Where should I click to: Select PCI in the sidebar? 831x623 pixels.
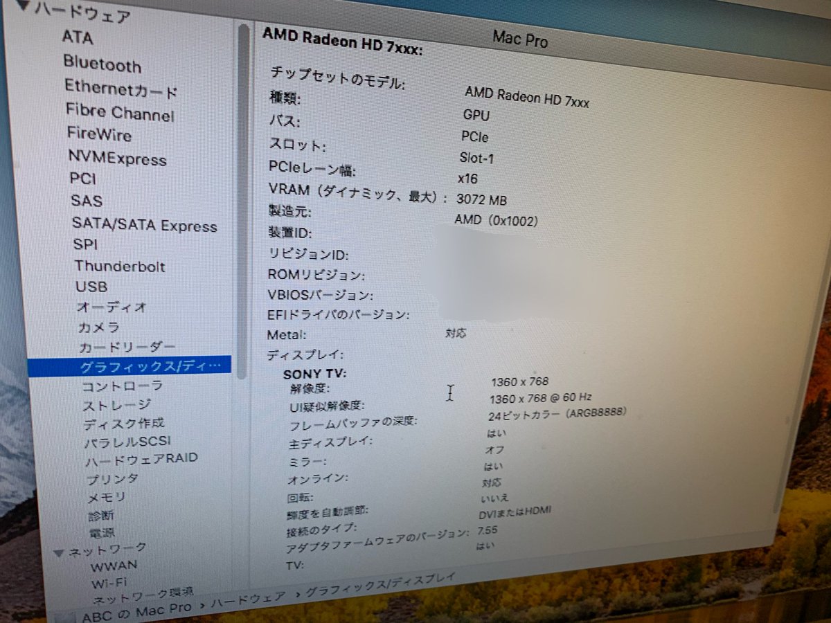(x=83, y=179)
